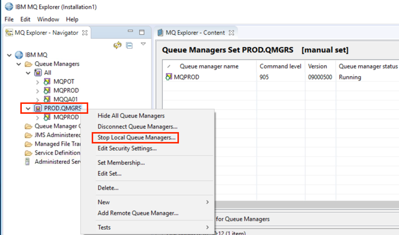Screen dimensions: 399x235
Task: Collapse the PROD.QMGRS set node
Action: pos(28,109)
